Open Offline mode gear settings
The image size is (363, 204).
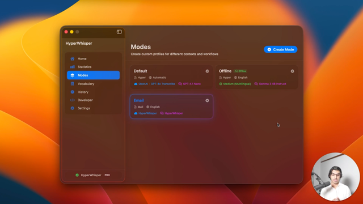(293, 71)
